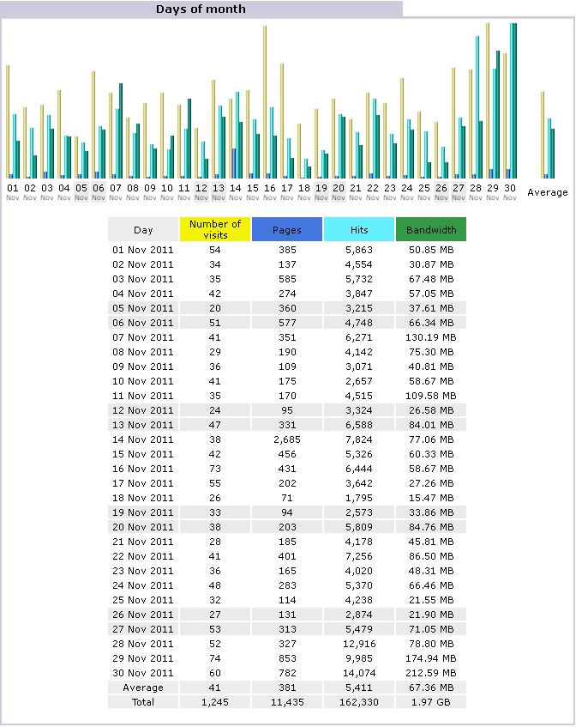Click the pages value 2,685
Image resolution: width=576 pixels, height=727 pixels.
coord(287,439)
